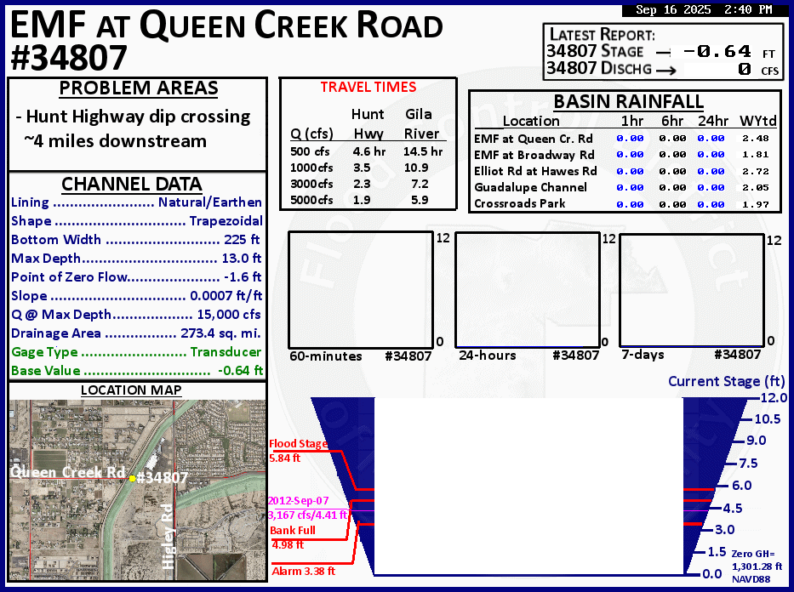Click Q @ Max Depth 15,000 cfs row
The width and height of the screenshot is (794, 592).
tap(135, 315)
